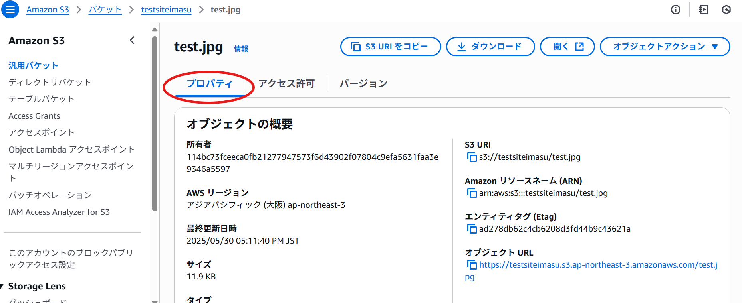
Task: Open Access Grants in sidebar
Action: click(x=34, y=116)
